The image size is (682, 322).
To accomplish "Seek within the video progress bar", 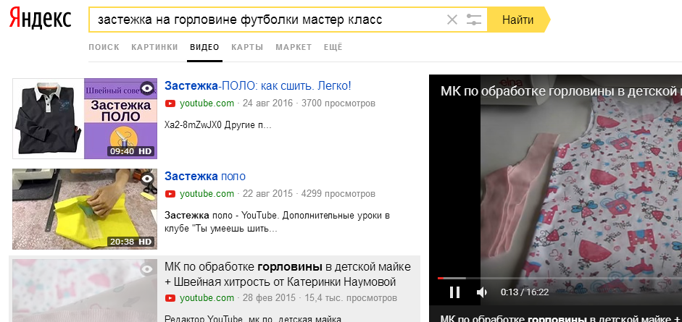I will click(x=560, y=278).
